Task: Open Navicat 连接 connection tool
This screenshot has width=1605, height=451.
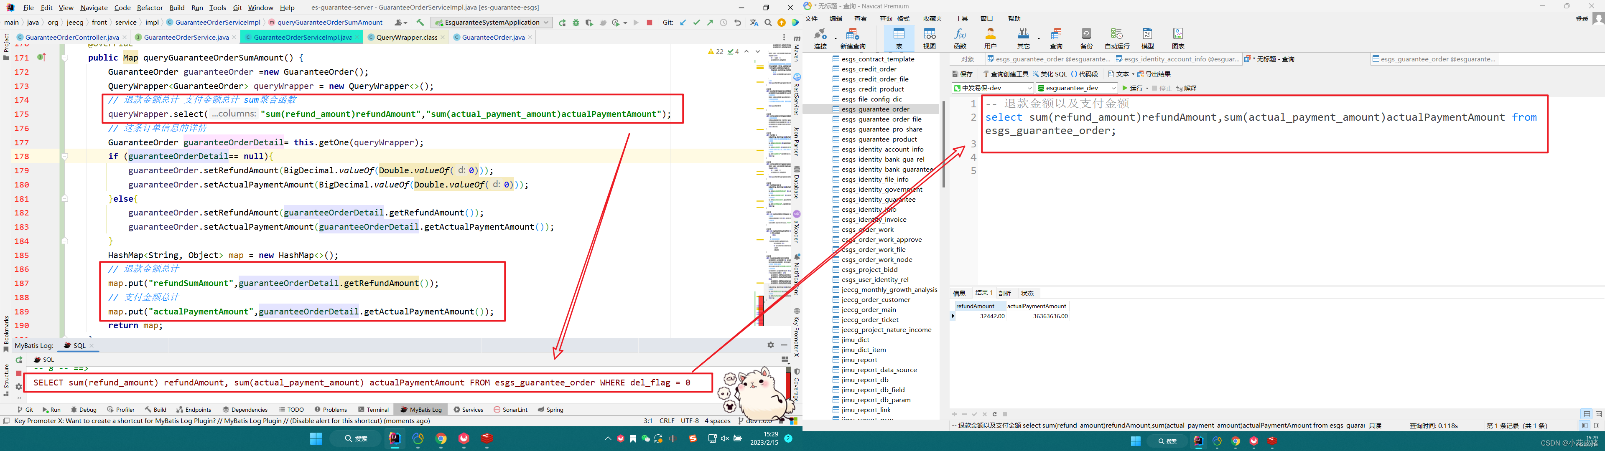Action: click(820, 38)
